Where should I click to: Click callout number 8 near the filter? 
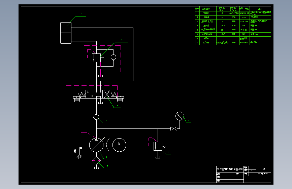[107, 166]
